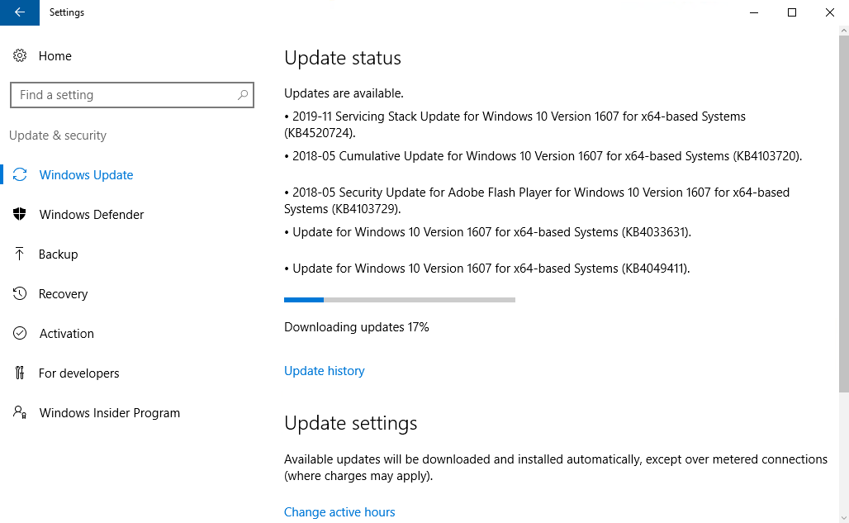Go to the Activation settings page
The image size is (849, 523).
[67, 334]
